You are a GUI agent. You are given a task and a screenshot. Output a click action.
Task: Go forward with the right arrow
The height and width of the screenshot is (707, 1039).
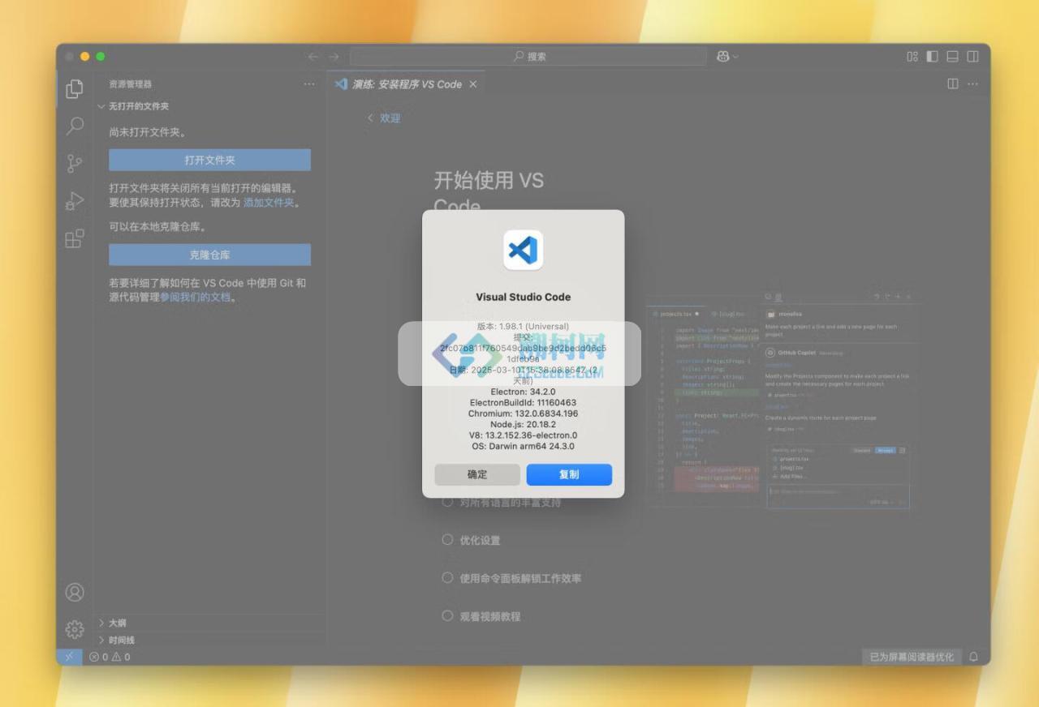[x=334, y=56]
